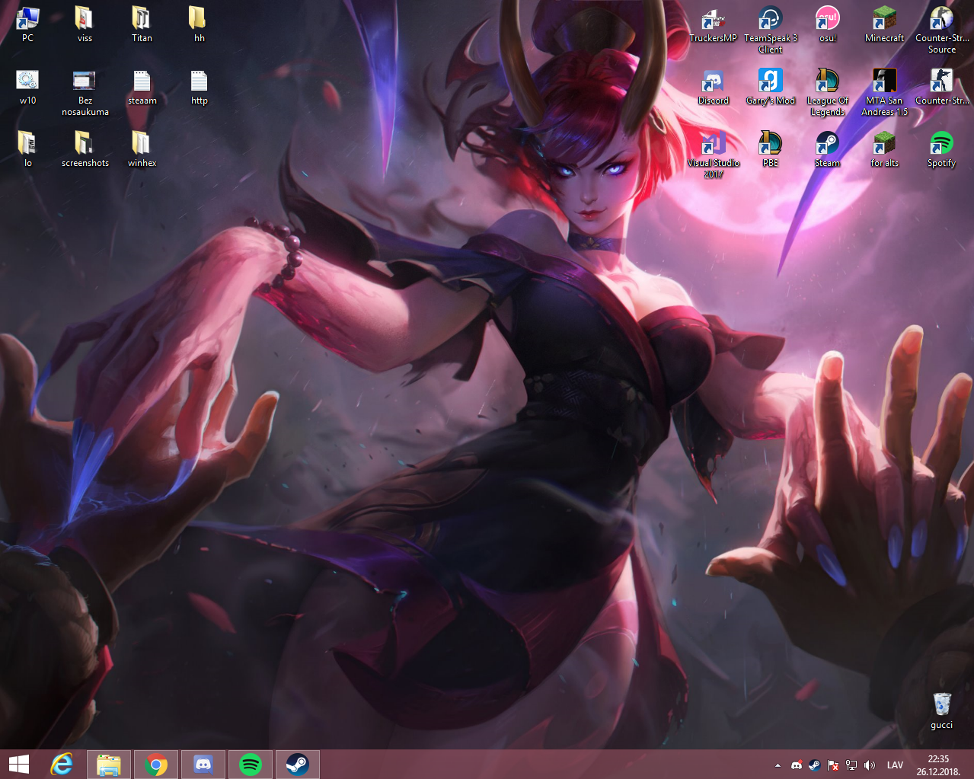The width and height of the screenshot is (974, 779).
Task: Open the volume control speaker icon
Action: pyautogui.click(x=870, y=765)
